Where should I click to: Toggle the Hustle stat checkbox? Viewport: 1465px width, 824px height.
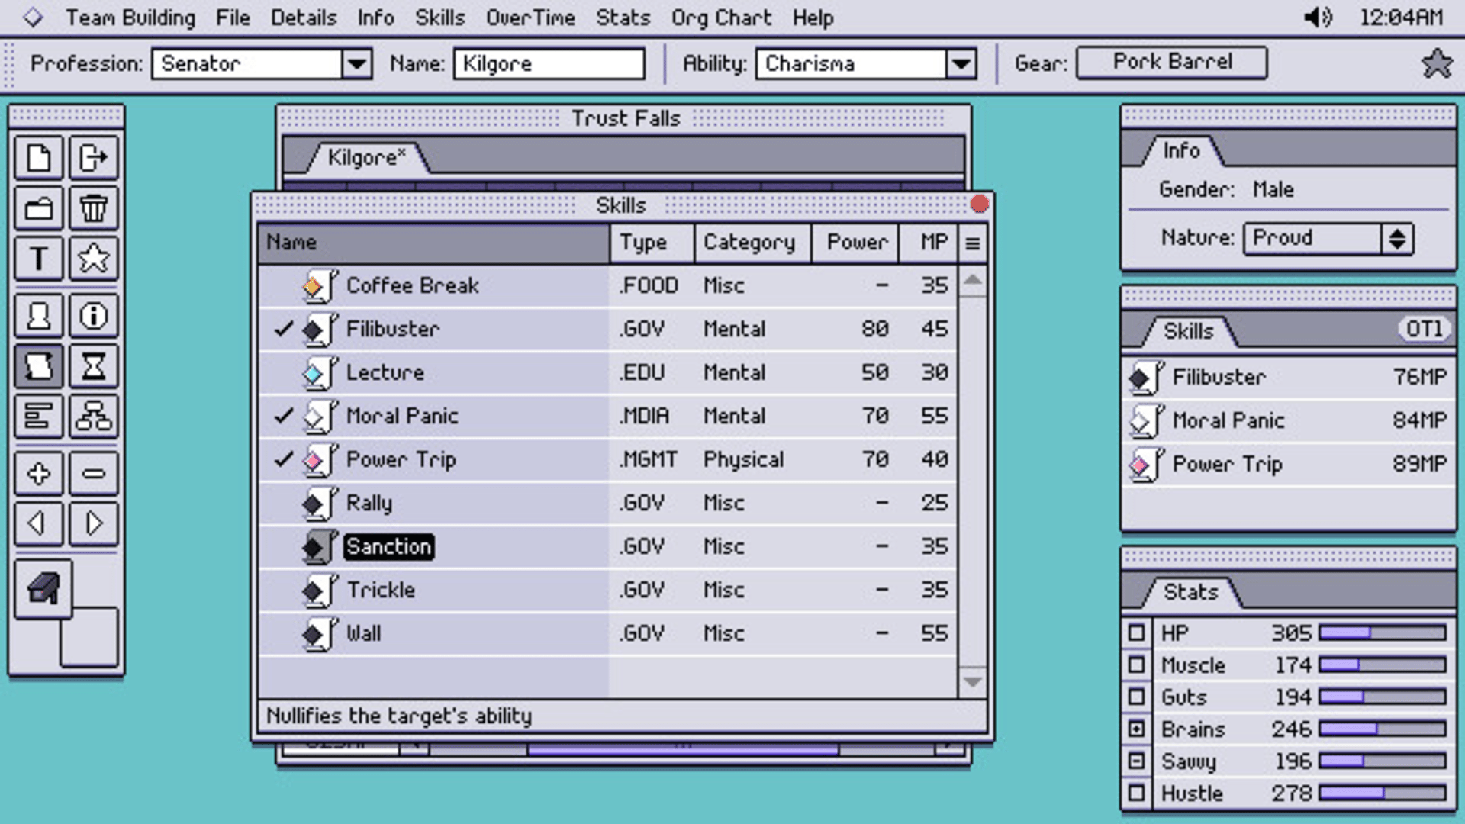(x=1136, y=793)
